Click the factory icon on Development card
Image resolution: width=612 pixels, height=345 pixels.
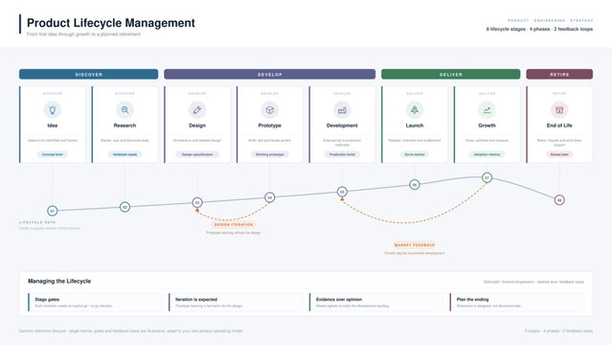(342, 110)
